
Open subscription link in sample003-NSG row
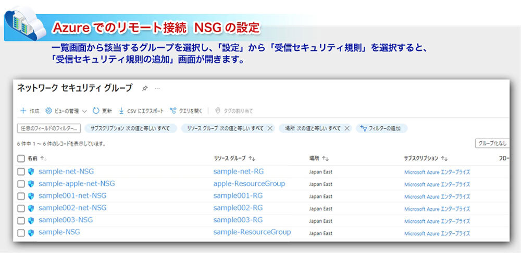pos(437,221)
